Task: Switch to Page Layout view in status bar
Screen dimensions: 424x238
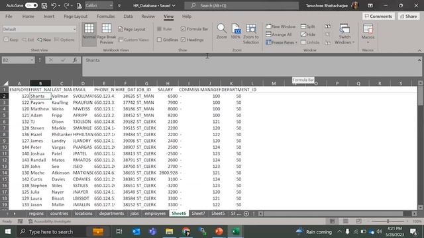Action: coord(345,221)
